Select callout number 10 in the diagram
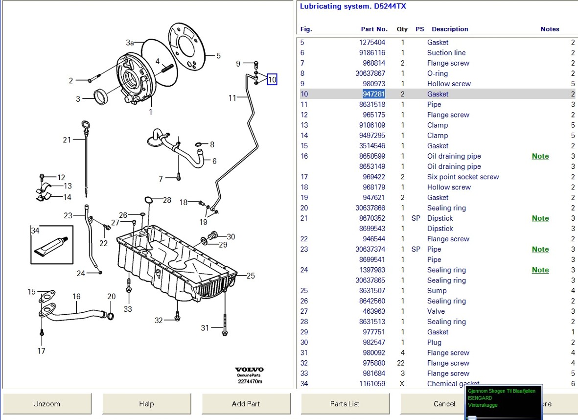This screenshot has height=420, width=578. [272, 79]
